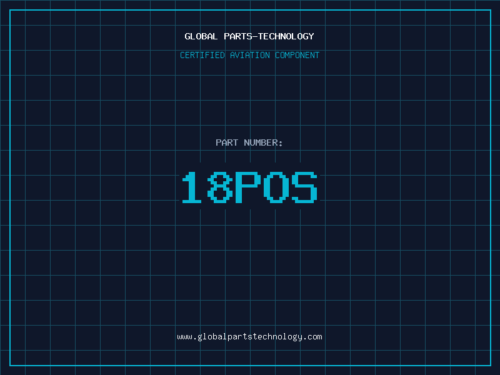Click globalpartstechnology in the footer URL

pyautogui.click(x=249, y=337)
